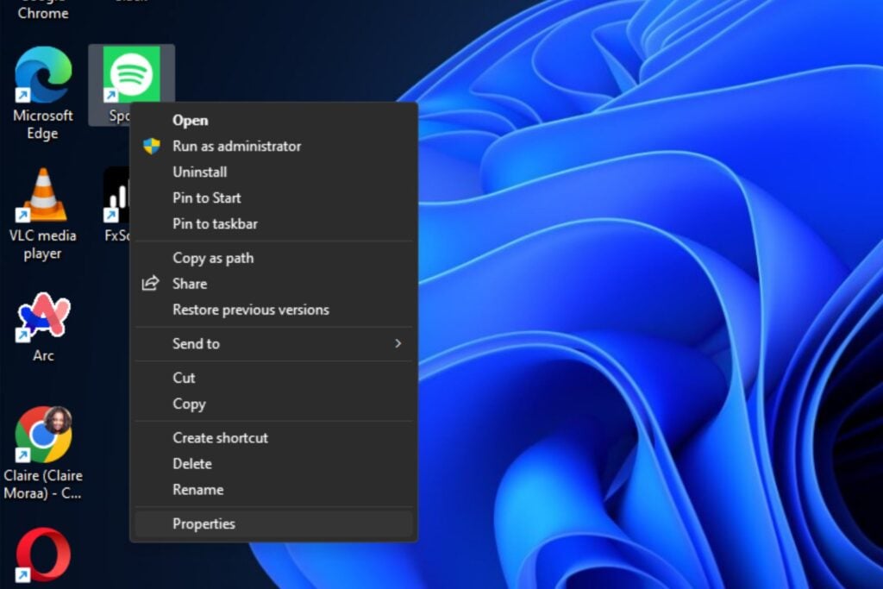The image size is (883, 589).
Task: Expand the Send to submenu arrow
Action: 398,343
